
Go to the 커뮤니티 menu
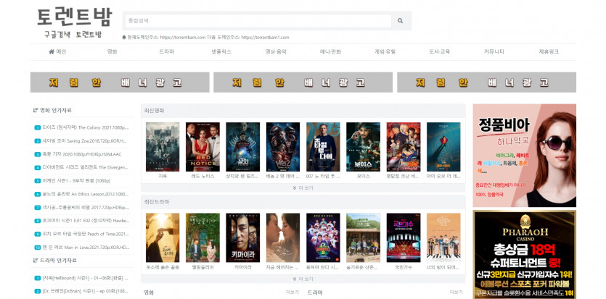pos(494,52)
